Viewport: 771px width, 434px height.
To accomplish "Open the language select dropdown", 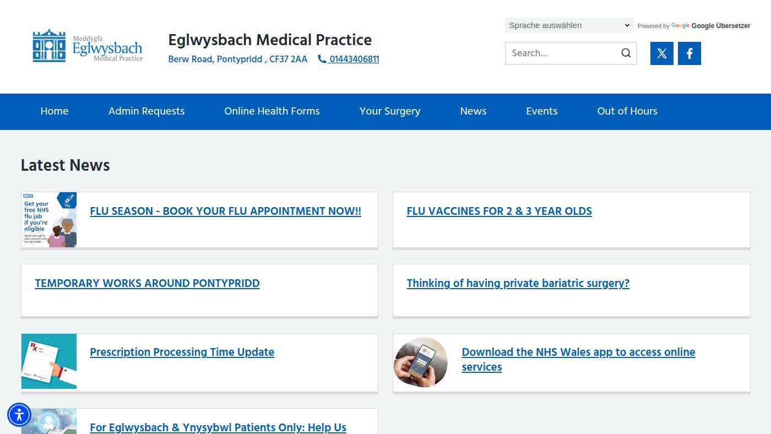I will pyautogui.click(x=569, y=25).
